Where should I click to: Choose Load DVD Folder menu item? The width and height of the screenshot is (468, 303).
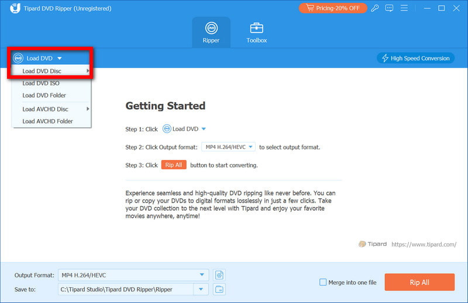point(44,95)
